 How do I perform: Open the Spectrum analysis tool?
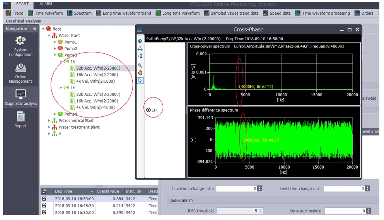[x=79, y=13]
